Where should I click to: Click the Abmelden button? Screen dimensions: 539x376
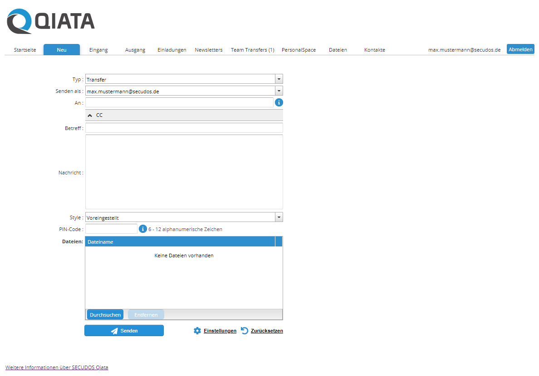pos(520,49)
